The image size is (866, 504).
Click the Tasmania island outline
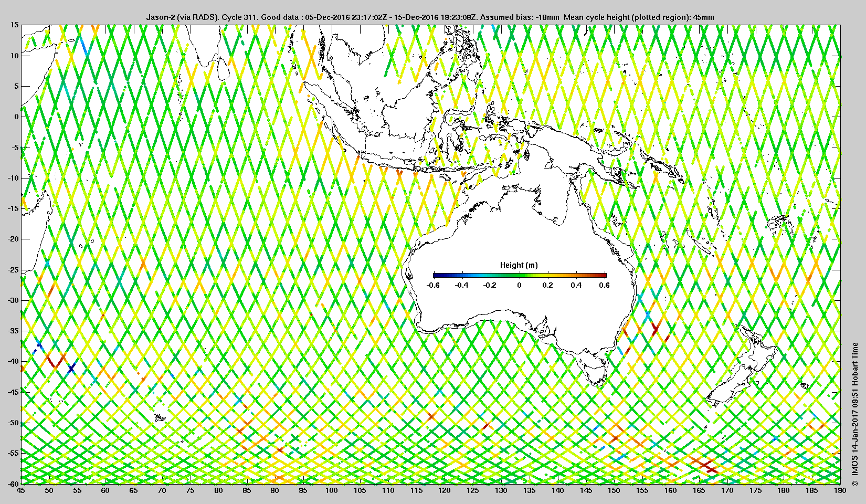click(595, 369)
